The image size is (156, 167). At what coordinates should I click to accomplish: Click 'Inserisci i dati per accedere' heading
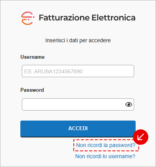(x=78, y=40)
